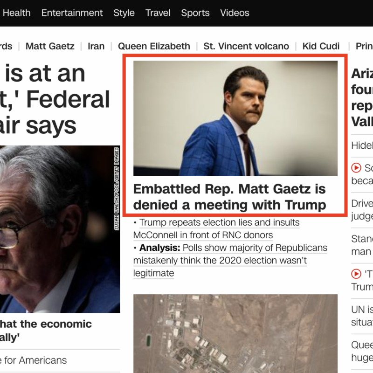
Task: Select the Matt Gaetz trending topic
Action: [x=50, y=46]
